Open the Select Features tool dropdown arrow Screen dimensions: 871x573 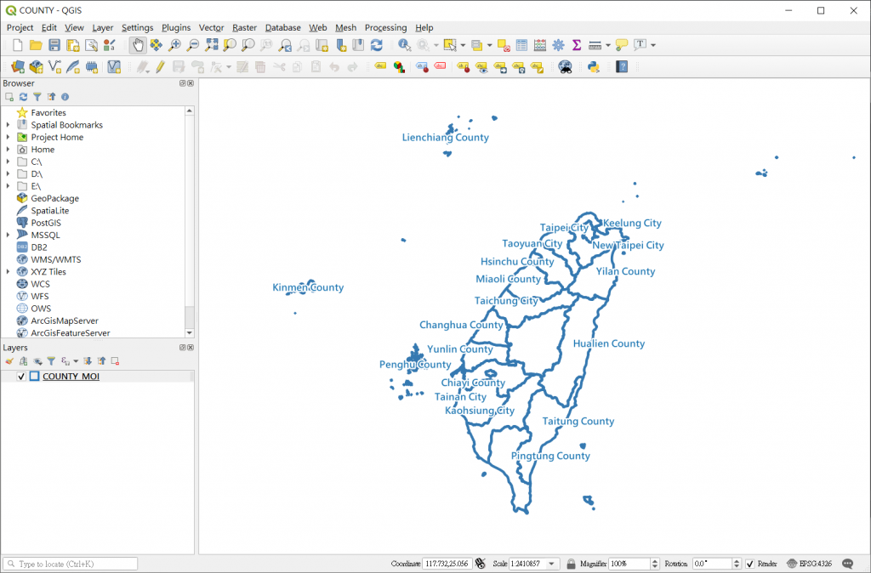click(463, 46)
